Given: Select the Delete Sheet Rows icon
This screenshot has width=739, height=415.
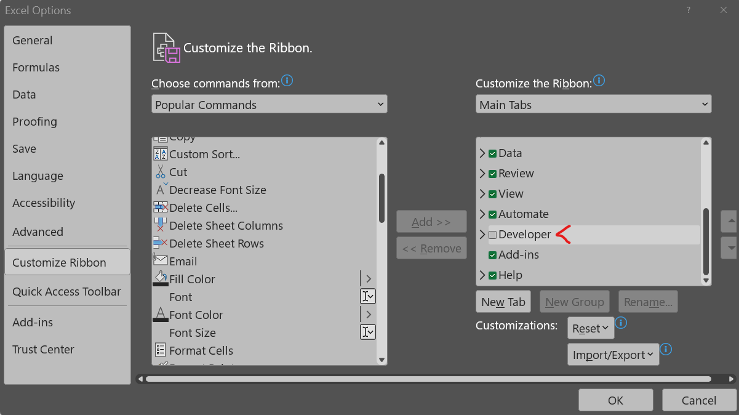Looking at the screenshot, I should (x=160, y=243).
